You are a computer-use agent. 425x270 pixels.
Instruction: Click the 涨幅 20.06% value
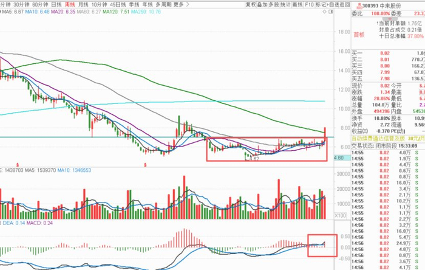[381, 99]
